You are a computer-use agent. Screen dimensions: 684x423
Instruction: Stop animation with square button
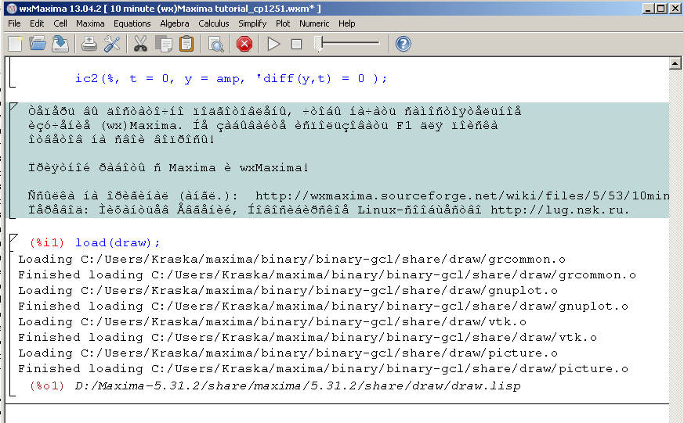click(x=296, y=44)
